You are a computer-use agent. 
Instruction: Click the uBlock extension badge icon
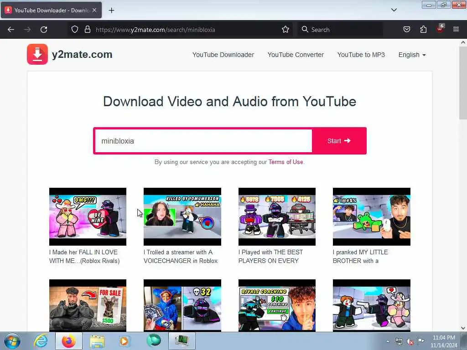pyautogui.click(x=440, y=29)
